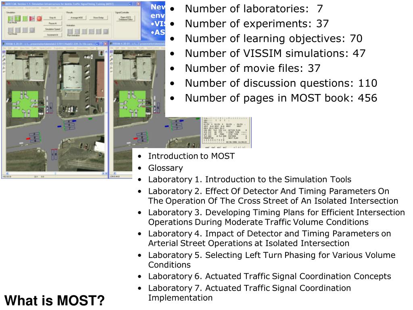Click the second green Run Mode step icon

click(18, 19)
